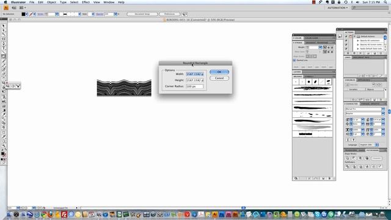Open Brush Libraries menu icon

(x=296, y=178)
